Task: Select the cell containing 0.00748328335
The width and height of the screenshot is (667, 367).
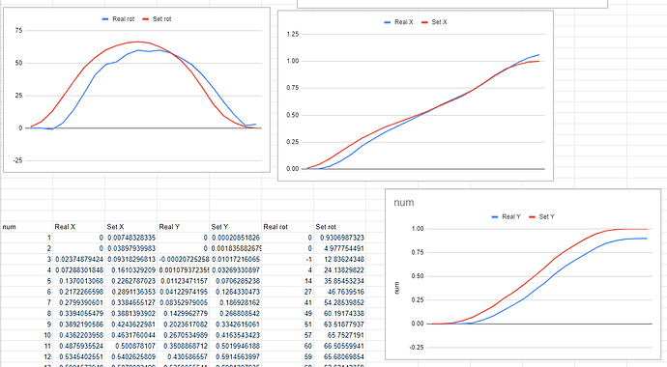Action: click(x=131, y=238)
